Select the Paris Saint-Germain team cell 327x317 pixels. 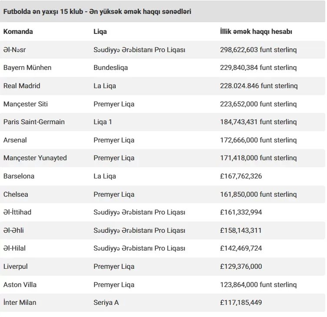click(x=34, y=122)
